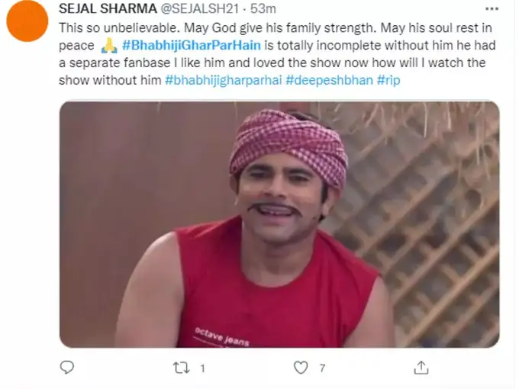Visit the @SEJALSH21 handle link

click(200, 8)
